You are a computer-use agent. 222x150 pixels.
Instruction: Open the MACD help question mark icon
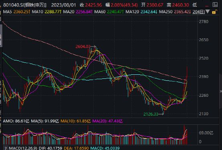pyautogui.click(x=6, y=148)
